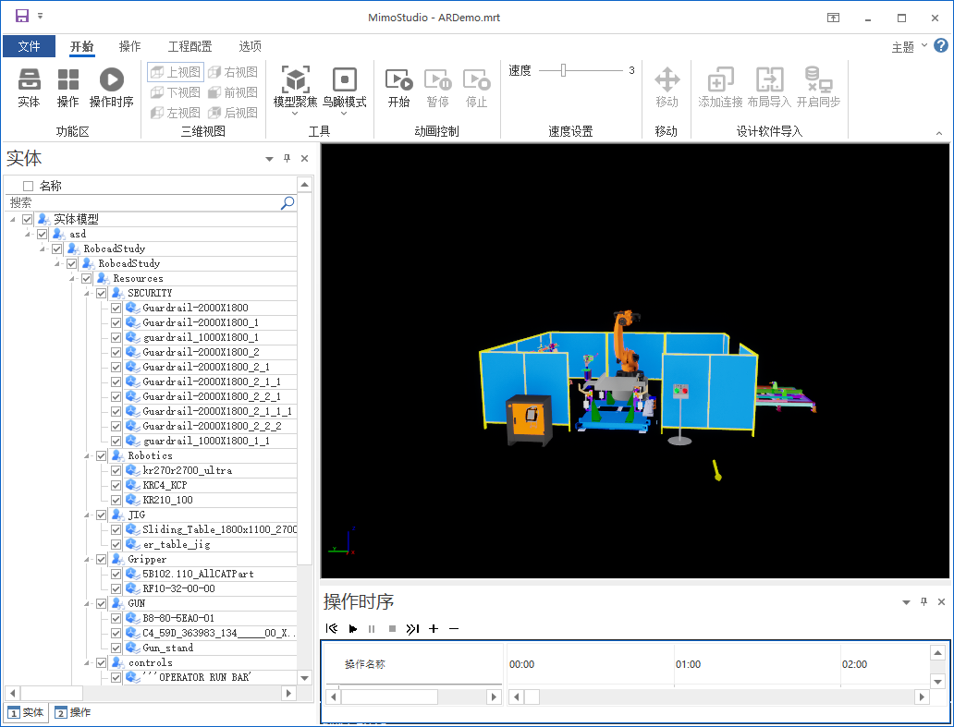Start the animation with 开始 button
Screen dimensions: 954x727
[398, 80]
